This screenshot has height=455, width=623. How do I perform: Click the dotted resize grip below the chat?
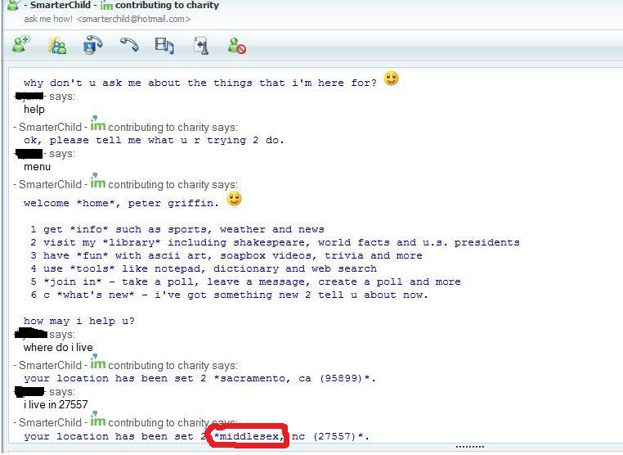[469, 447]
